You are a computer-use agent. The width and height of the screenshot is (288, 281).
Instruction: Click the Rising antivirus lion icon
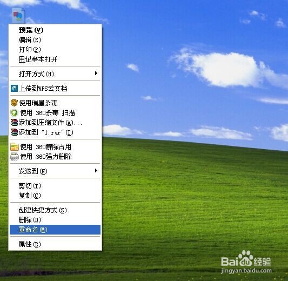point(14,103)
